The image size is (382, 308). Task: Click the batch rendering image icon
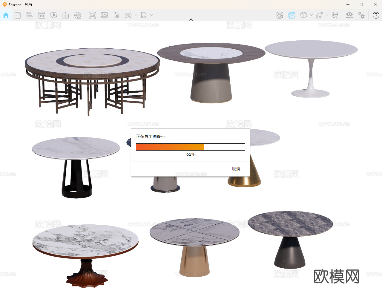click(104, 15)
